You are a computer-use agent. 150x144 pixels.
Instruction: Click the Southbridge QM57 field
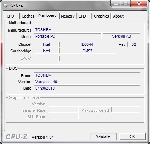point(87,51)
